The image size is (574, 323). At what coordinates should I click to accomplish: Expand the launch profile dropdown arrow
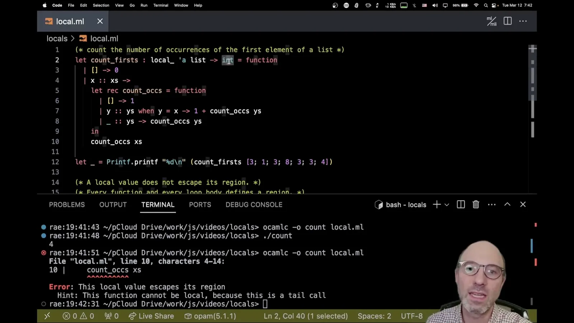(447, 205)
